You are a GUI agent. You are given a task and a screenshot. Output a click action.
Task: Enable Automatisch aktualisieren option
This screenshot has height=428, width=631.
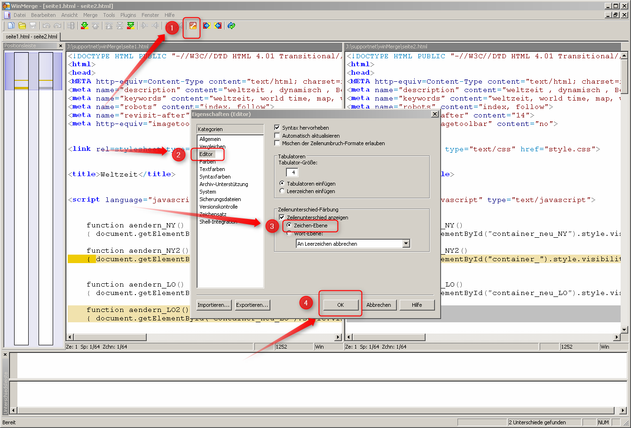pyautogui.click(x=277, y=135)
